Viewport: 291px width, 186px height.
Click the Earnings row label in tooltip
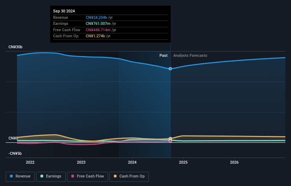(x=61, y=23)
